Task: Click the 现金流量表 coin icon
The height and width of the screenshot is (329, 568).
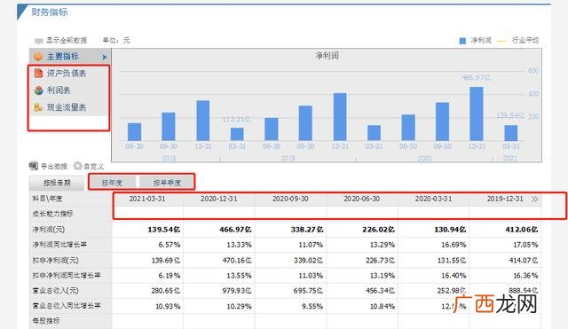Action: point(38,107)
